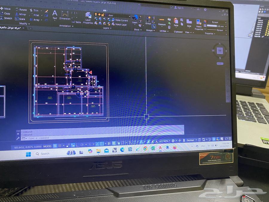Click the Match Layer icon
Image resolution: width=269 pixels, height=202 pixels.
113,24
